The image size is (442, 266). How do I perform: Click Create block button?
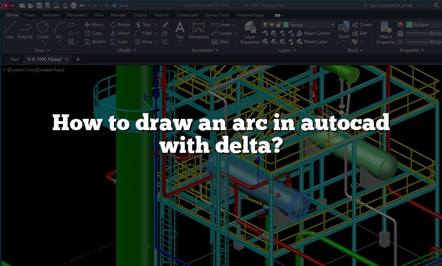click(362, 25)
